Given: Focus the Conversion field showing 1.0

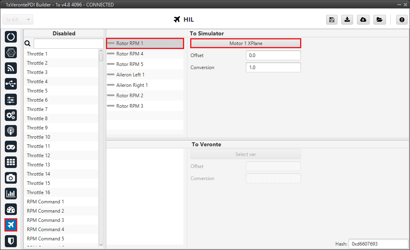Looking at the screenshot, I should (x=273, y=68).
